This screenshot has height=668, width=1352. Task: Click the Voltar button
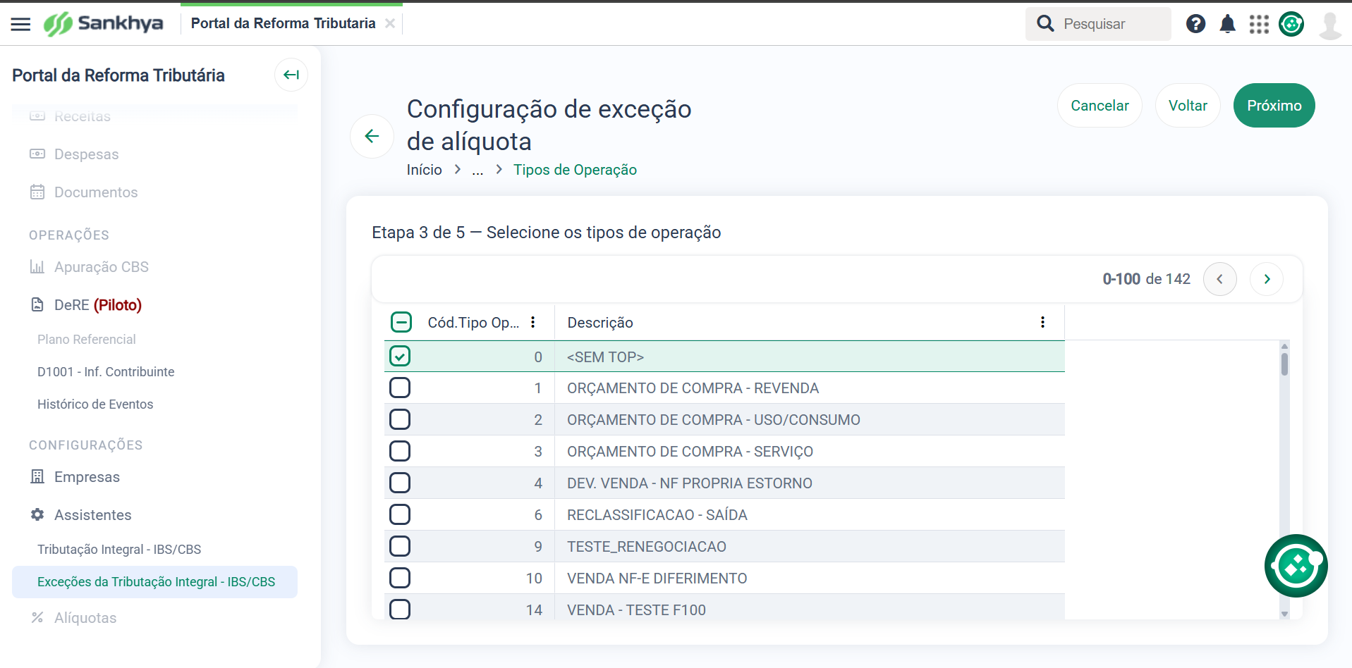[x=1188, y=106]
